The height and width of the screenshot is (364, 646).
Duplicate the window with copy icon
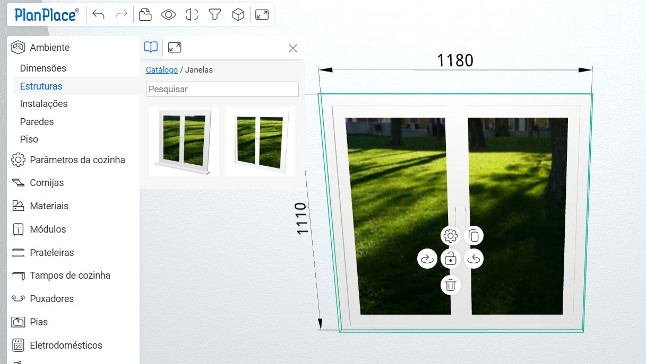474,236
